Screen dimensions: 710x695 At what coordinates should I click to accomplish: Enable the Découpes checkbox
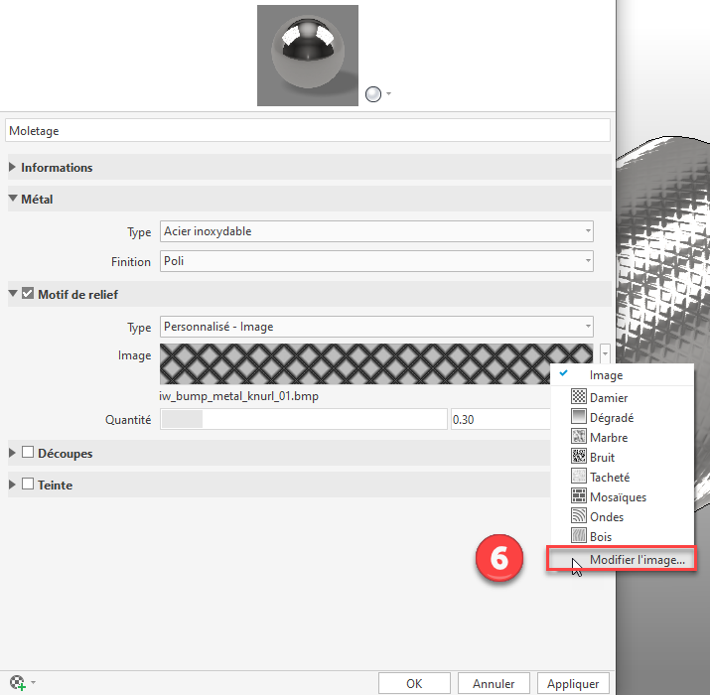coord(28,453)
